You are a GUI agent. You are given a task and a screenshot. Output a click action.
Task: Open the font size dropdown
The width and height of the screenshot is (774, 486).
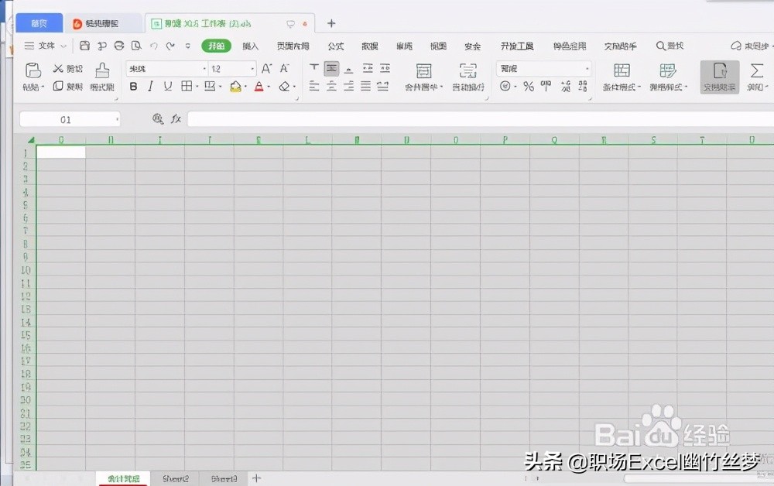click(253, 68)
